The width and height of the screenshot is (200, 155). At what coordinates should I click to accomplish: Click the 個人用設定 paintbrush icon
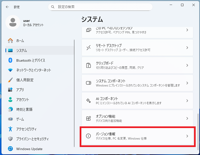click(x=10, y=80)
